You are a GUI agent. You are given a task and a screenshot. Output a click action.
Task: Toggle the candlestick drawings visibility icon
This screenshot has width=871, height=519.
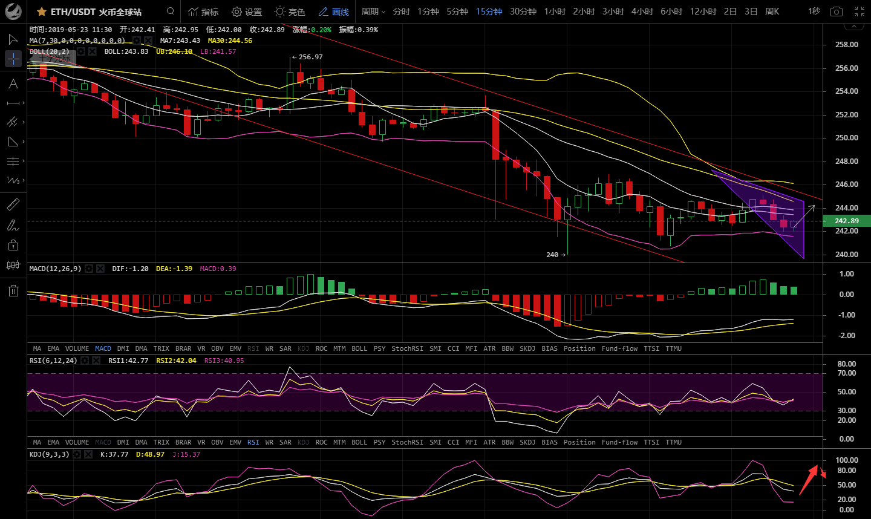pos(13,265)
